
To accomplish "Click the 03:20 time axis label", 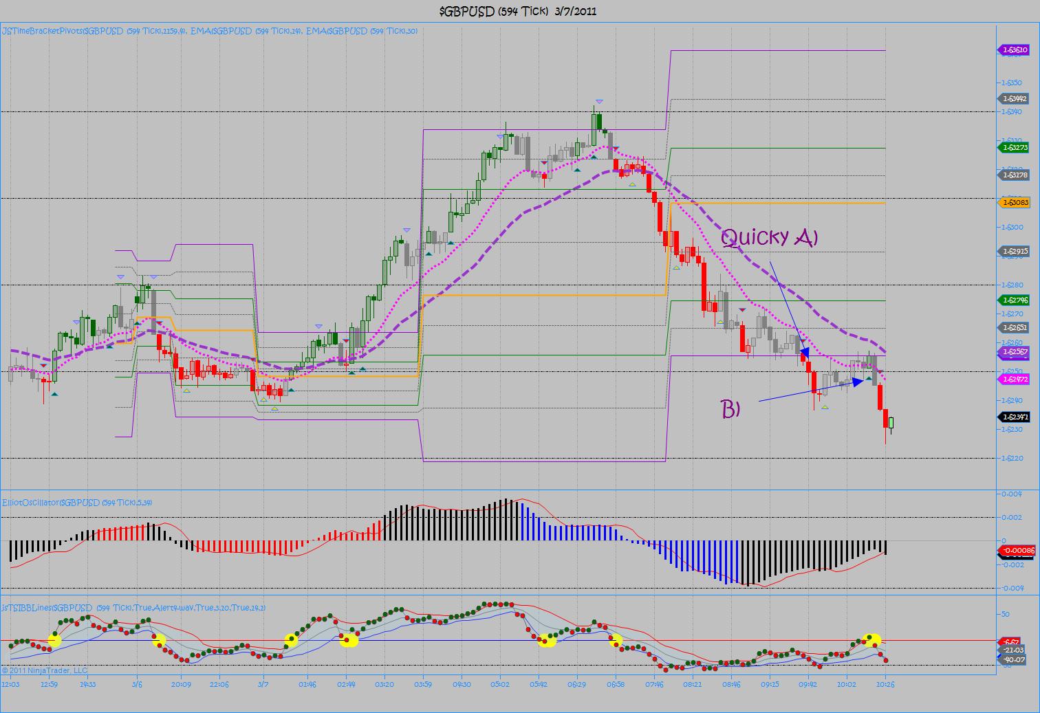I will tap(384, 684).
